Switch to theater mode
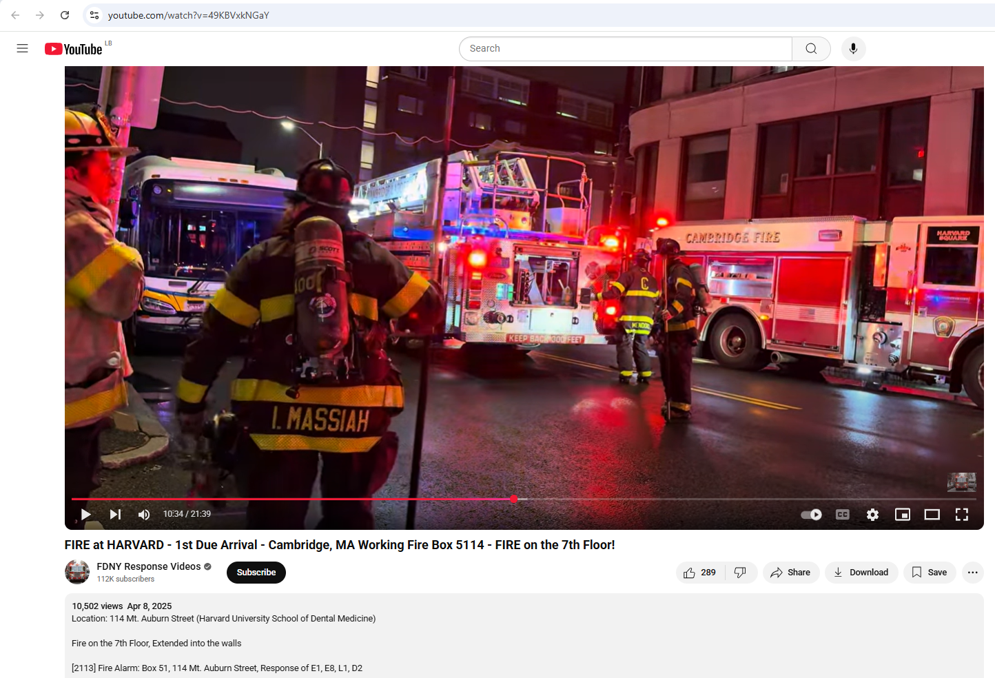The height and width of the screenshot is (678, 995). [932, 515]
